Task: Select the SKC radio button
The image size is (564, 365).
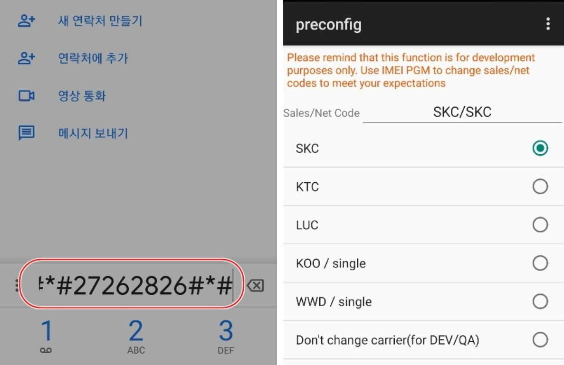Action: (540, 148)
